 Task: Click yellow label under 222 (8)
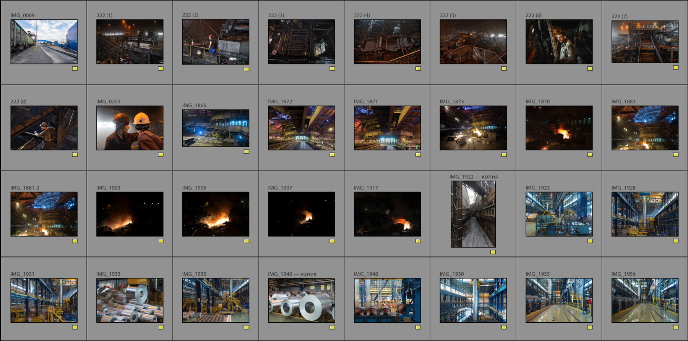click(x=75, y=155)
